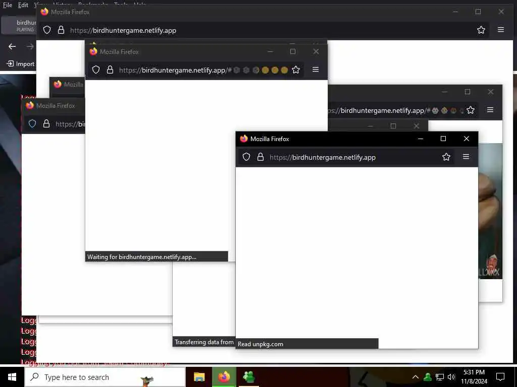Click the padlock icon in the large top Firefox window

(x=61, y=30)
